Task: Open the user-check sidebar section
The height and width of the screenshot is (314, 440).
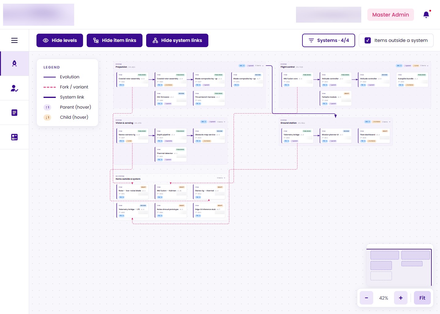Action: click(x=14, y=88)
